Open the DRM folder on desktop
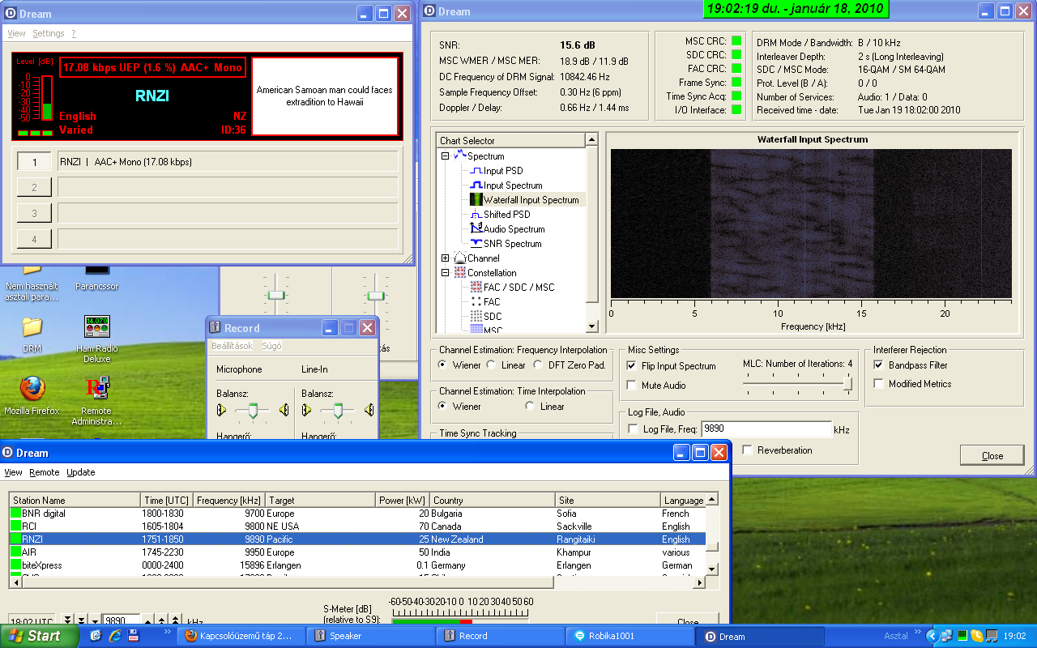This screenshot has width=1037, height=648. pos(32,328)
